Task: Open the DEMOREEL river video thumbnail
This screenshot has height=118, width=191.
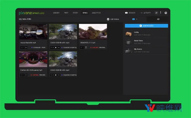Action: pyautogui.click(x=93, y=32)
